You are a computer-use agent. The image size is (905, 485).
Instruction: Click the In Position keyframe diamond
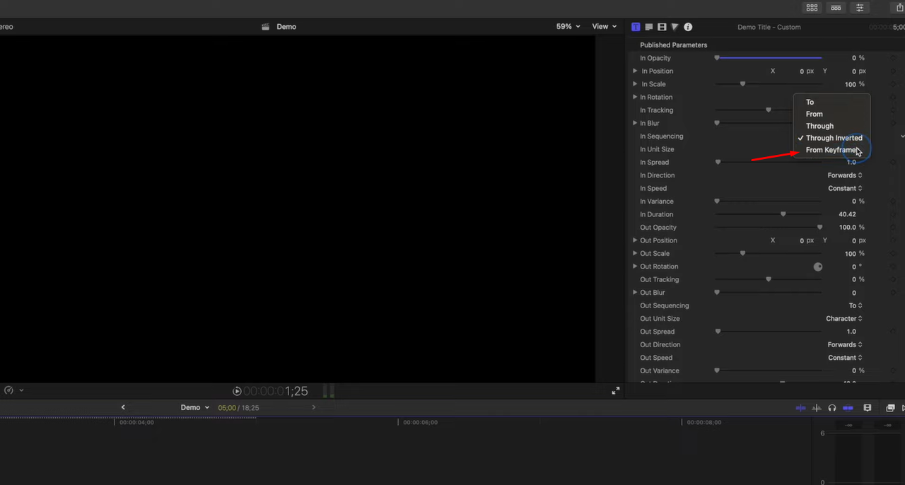pos(894,71)
